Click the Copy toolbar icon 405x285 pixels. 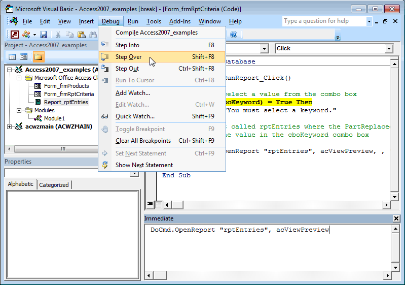pyautogui.click(x=69, y=35)
